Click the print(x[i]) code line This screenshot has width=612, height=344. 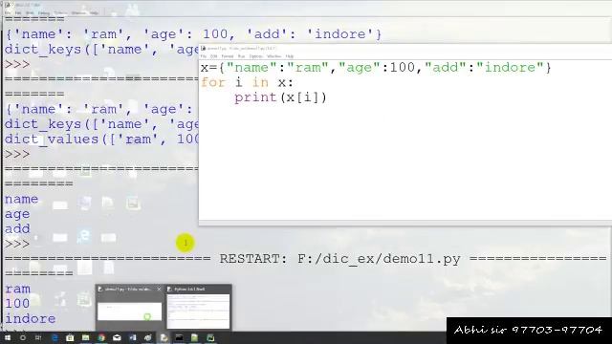280,97
